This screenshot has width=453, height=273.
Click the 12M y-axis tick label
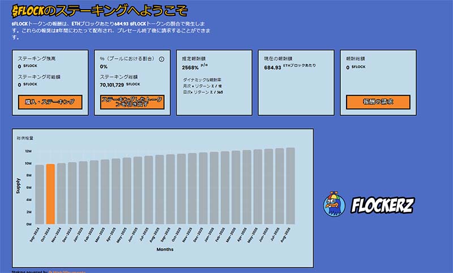click(28, 151)
